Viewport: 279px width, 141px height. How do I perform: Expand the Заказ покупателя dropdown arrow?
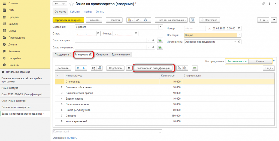pyautogui.click(x=149, y=47)
